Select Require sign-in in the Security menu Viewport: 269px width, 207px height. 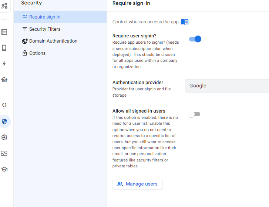coord(45,17)
